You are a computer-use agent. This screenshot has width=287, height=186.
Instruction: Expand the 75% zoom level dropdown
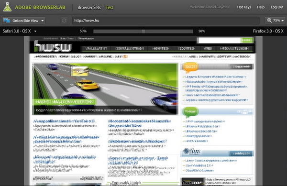click(x=276, y=21)
